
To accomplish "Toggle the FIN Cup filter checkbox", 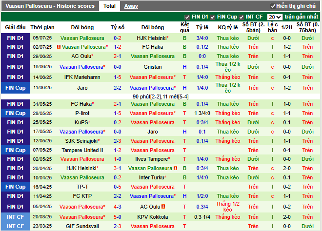I will click(x=213, y=17).
